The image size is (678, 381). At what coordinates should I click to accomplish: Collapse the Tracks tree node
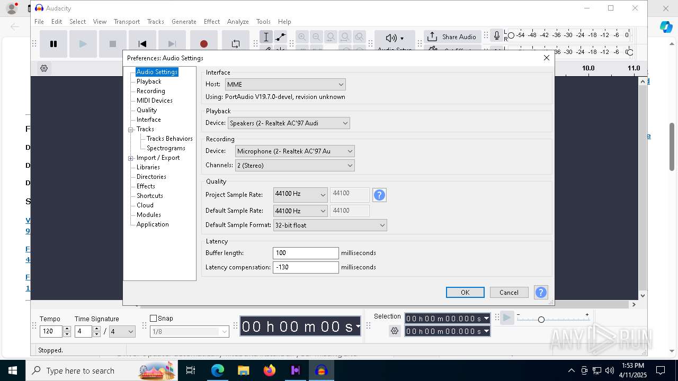(130, 130)
